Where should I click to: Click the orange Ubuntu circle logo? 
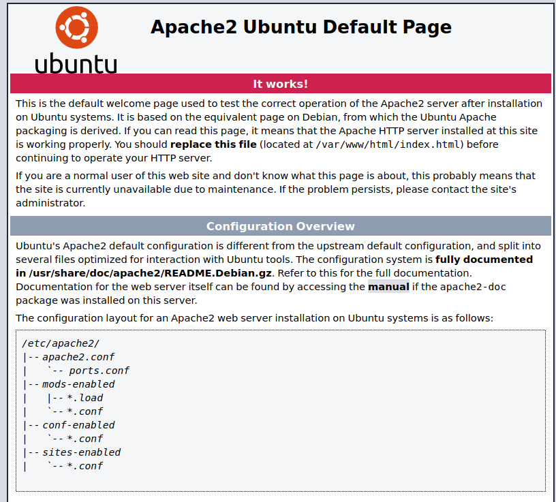76,27
